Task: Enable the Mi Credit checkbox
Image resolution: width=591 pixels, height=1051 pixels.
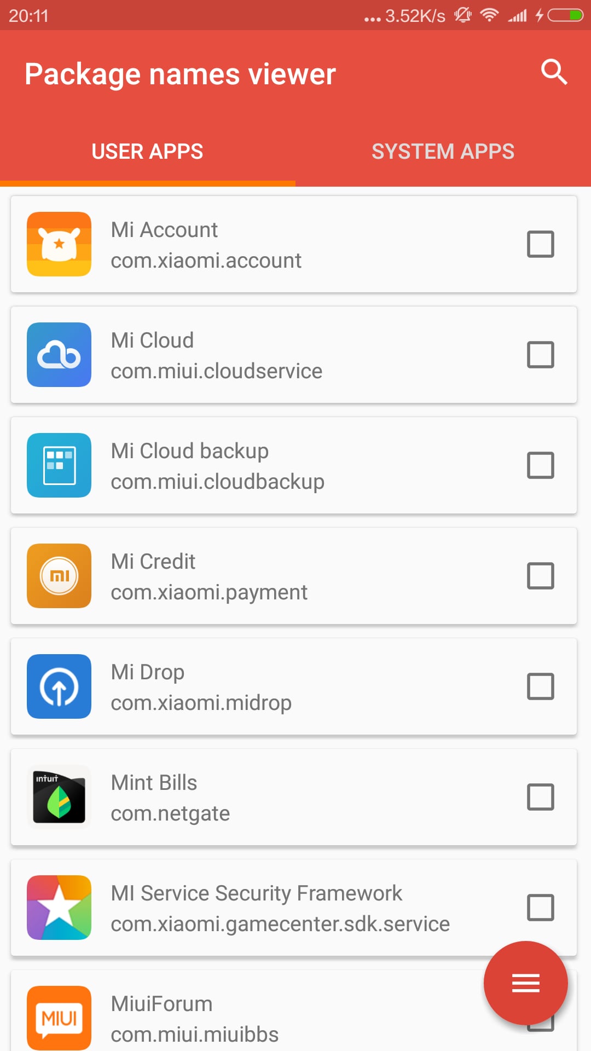Action: (540, 576)
